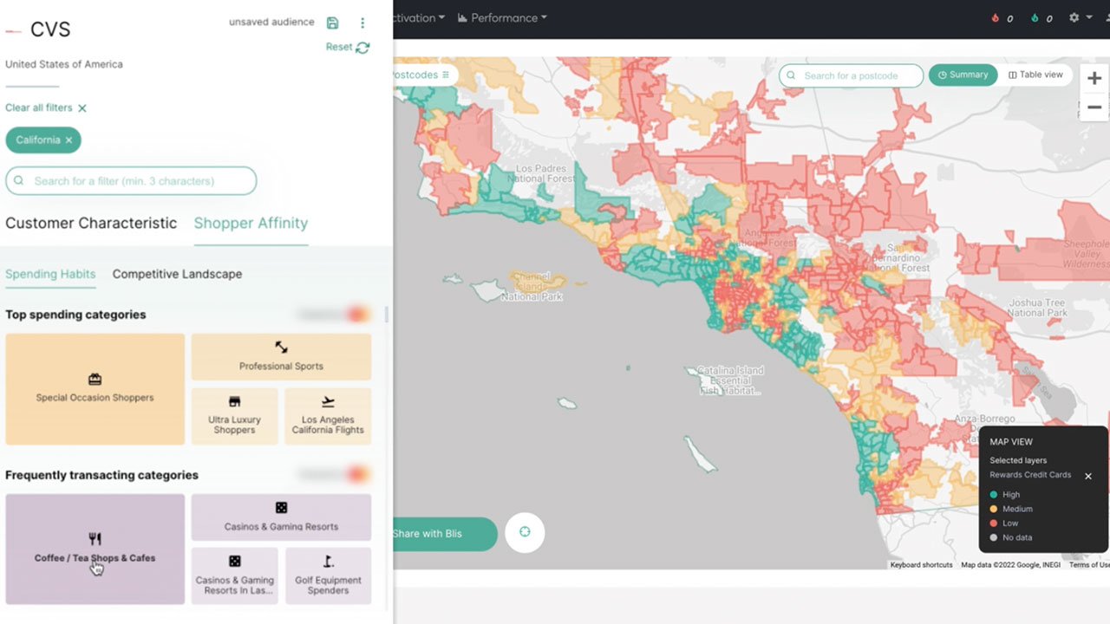Image resolution: width=1110 pixels, height=624 pixels.
Task: Zoom in on the map
Action: tap(1094, 79)
